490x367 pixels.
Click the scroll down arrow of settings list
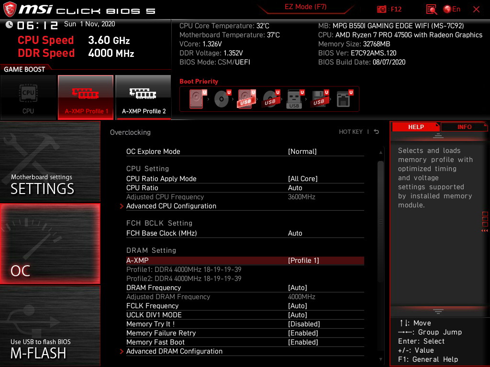[380, 359]
